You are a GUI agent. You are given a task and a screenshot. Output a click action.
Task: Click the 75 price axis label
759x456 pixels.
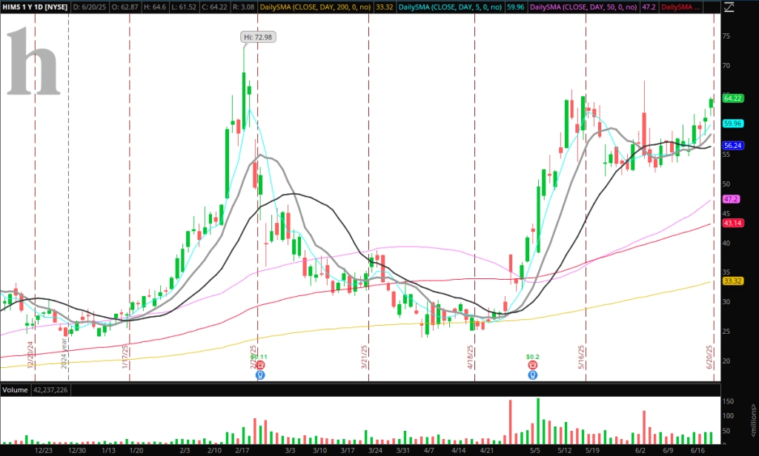coord(726,36)
